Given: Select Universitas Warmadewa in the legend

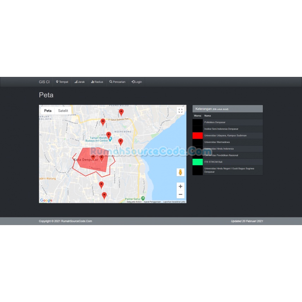Looking at the screenshot, I should click(217, 142).
